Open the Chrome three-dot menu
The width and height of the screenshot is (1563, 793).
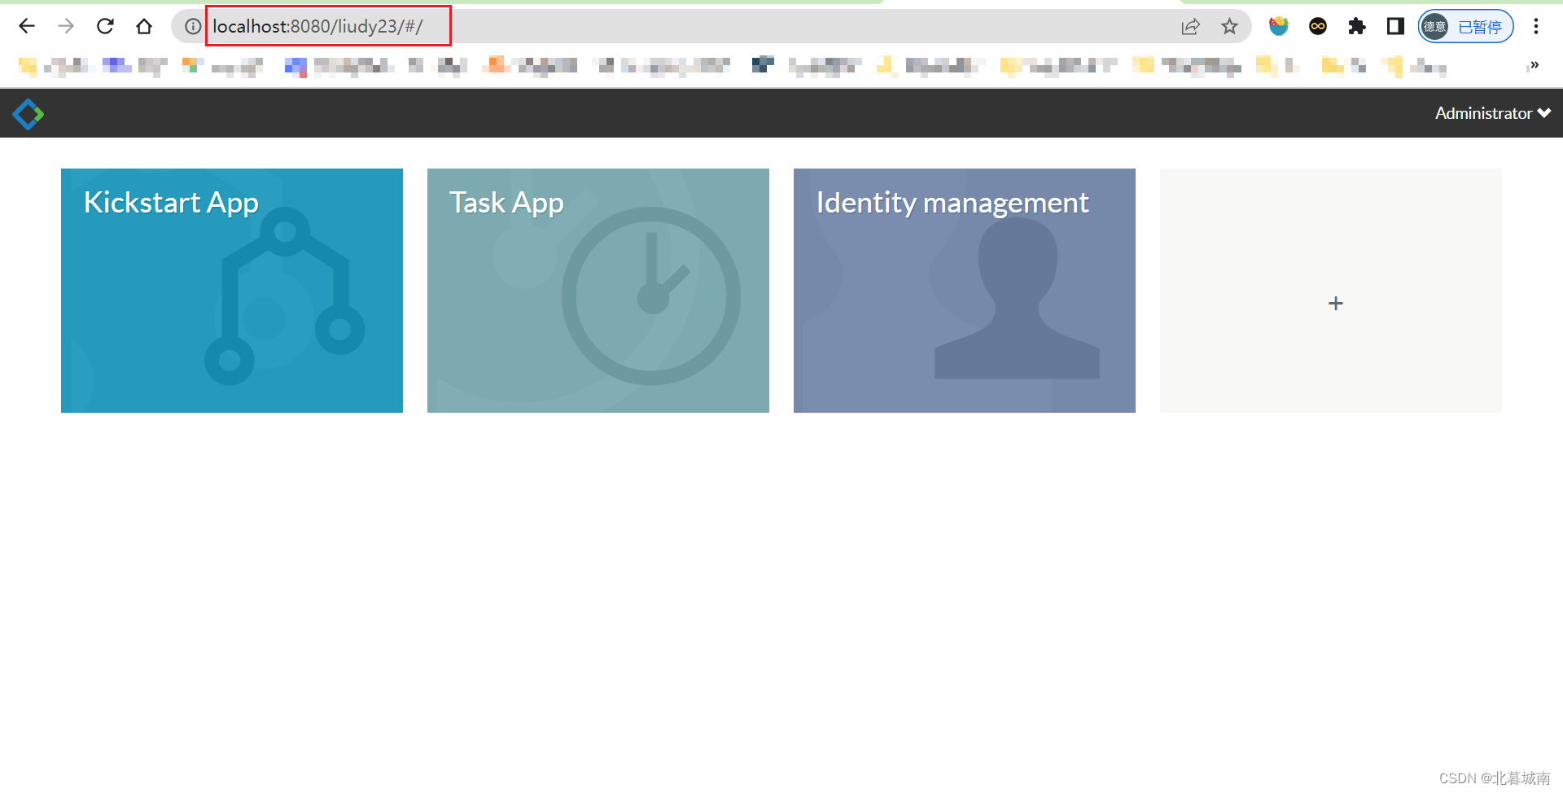(x=1536, y=26)
